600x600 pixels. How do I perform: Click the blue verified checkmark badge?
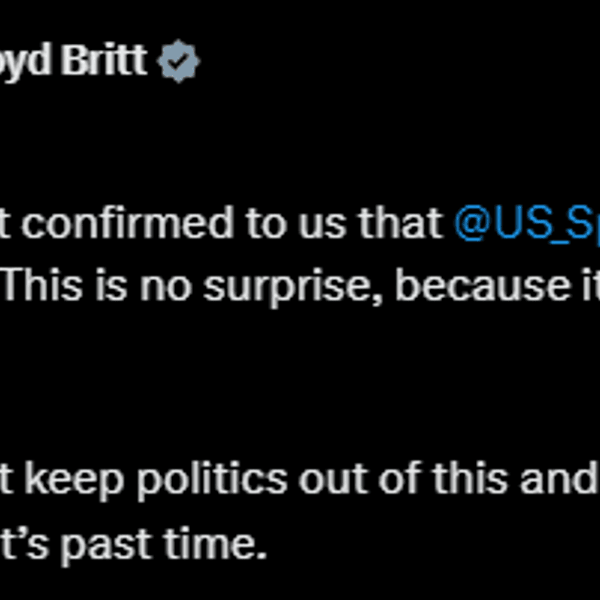click(x=178, y=61)
